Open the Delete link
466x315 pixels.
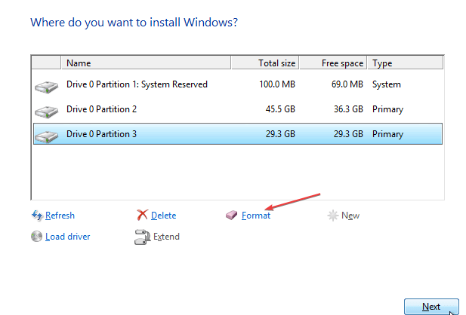click(163, 216)
